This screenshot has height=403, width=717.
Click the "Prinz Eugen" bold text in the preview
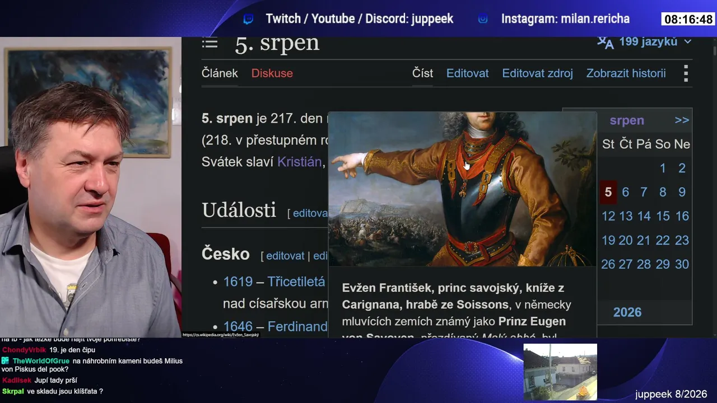pyautogui.click(x=532, y=321)
